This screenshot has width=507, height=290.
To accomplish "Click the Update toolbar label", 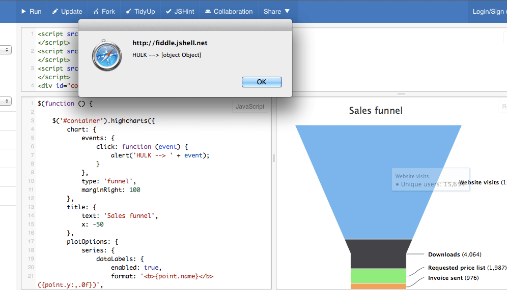I will tap(72, 12).
